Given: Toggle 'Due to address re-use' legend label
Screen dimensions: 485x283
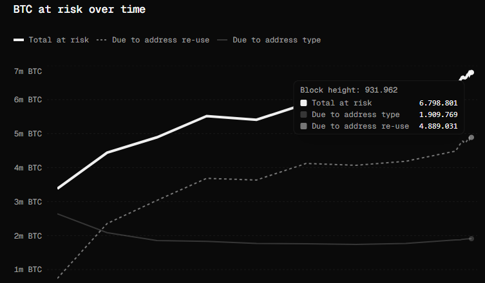Looking at the screenshot, I should point(160,40).
